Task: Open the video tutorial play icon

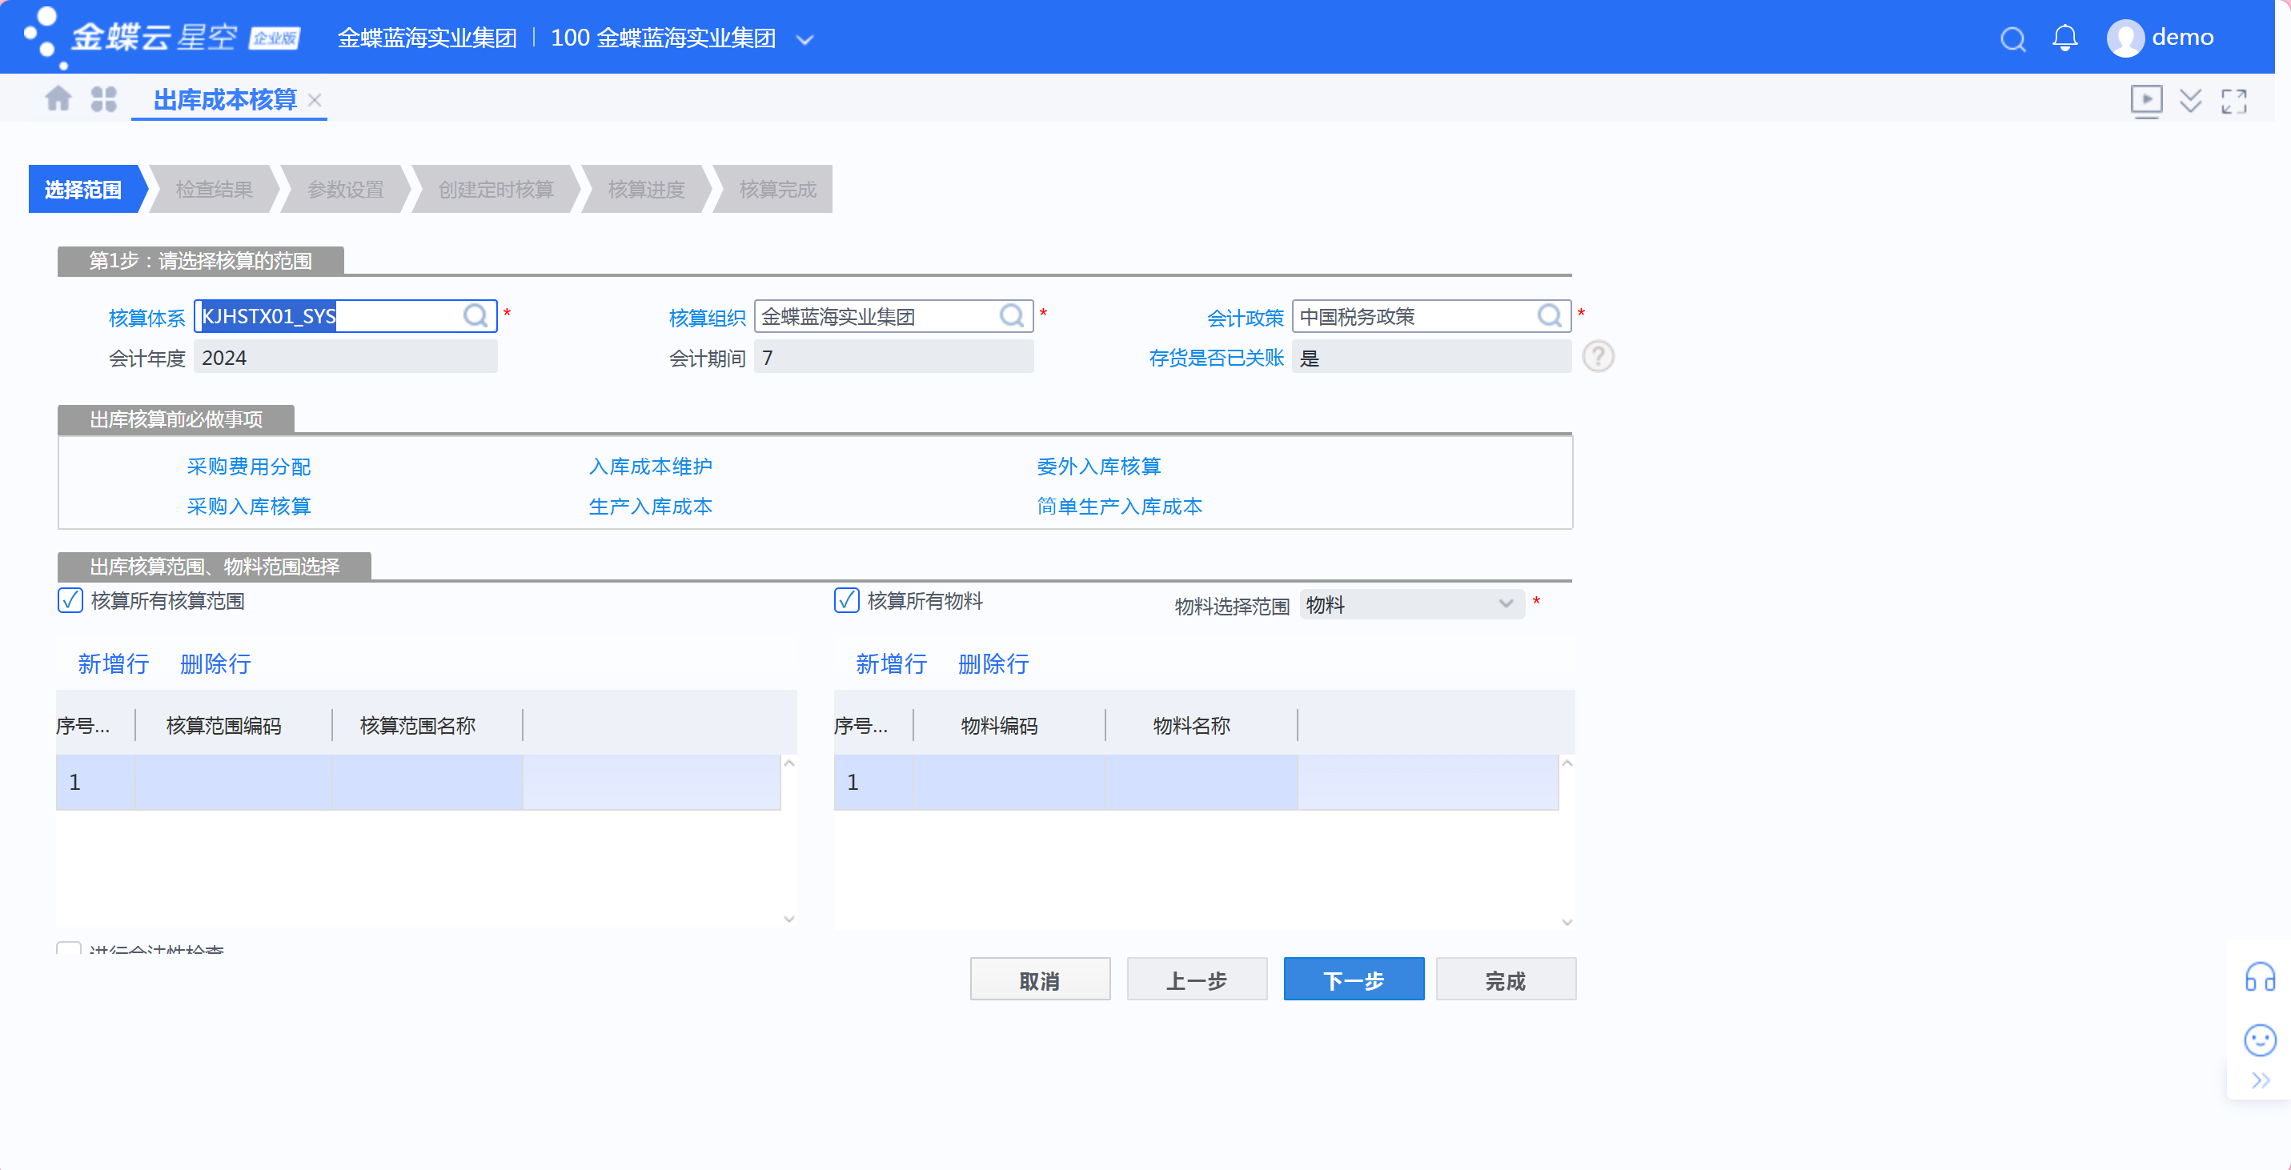Action: tap(2146, 101)
